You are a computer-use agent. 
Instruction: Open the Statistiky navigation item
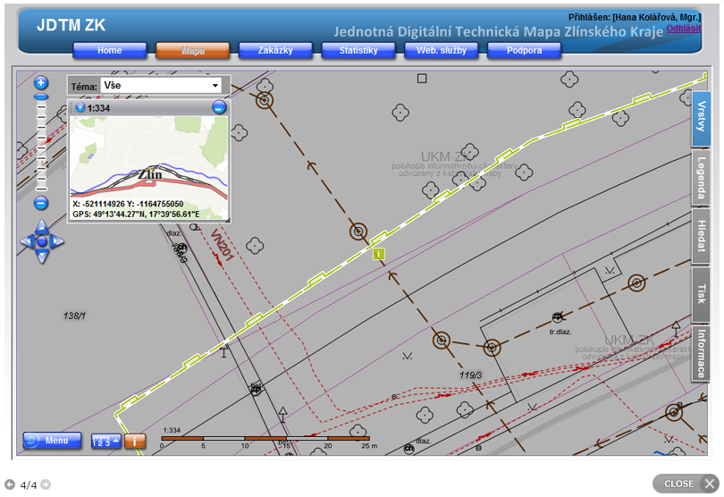point(358,50)
